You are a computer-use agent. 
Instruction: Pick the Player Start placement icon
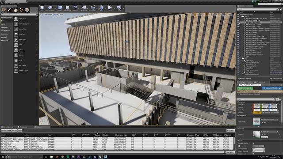coord(16,39)
